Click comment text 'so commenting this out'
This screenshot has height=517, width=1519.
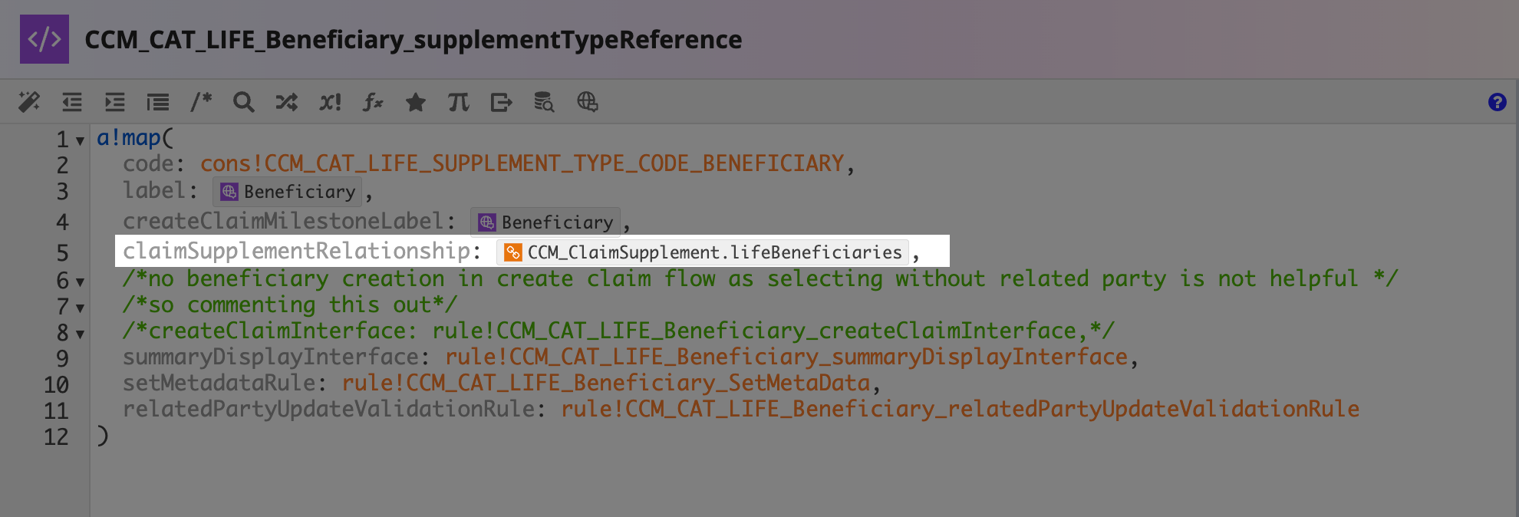click(x=290, y=305)
